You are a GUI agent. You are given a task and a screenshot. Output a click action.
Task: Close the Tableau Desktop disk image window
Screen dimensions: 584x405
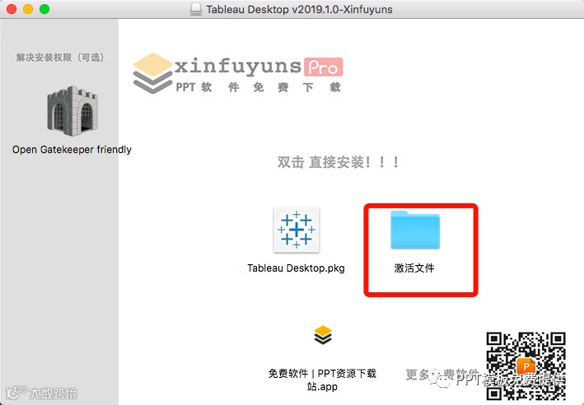pyautogui.click(x=12, y=9)
